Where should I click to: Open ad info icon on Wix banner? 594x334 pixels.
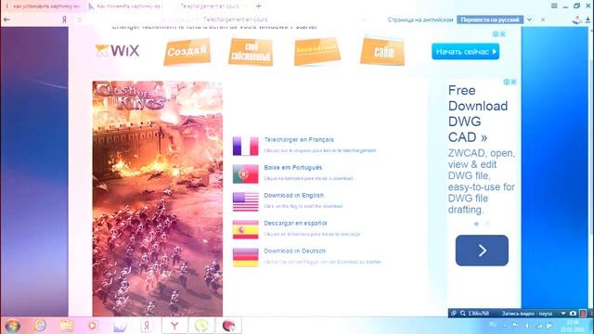coord(496,34)
